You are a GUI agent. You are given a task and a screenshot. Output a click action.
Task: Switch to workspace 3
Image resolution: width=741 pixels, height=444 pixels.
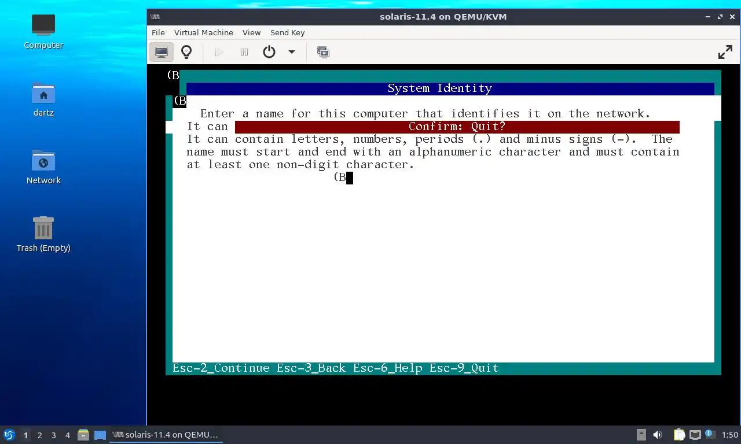(53, 435)
